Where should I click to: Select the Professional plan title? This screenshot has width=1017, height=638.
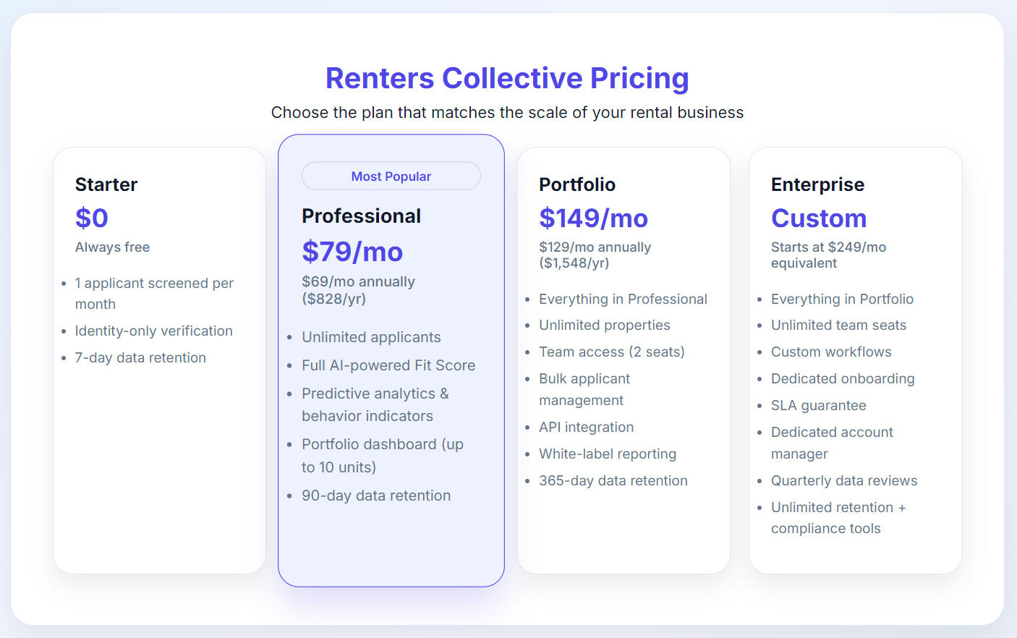pyautogui.click(x=361, y=216)
